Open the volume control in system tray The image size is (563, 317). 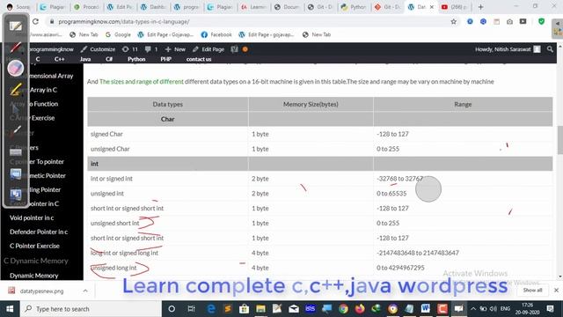[x=494, y=309]
